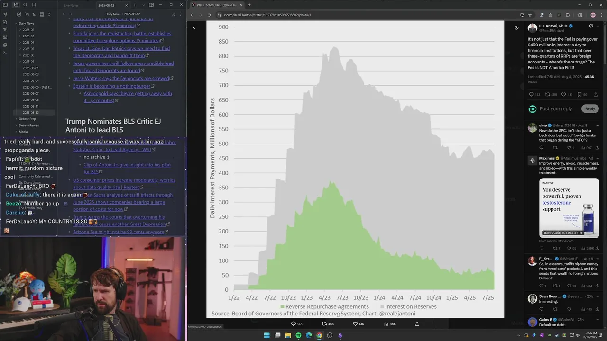The height and width of the screenshot is (341, 607).
Task: Create a new note in Obsidian
Action: (18, 14)
